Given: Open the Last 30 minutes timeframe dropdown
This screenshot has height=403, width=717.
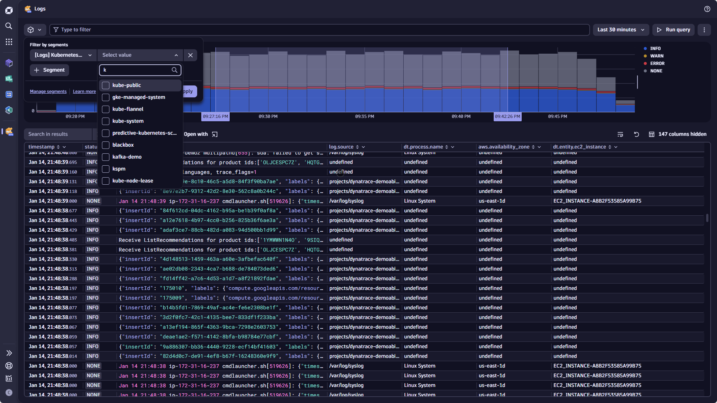Looking at the screenshot, I should [621, 29].
